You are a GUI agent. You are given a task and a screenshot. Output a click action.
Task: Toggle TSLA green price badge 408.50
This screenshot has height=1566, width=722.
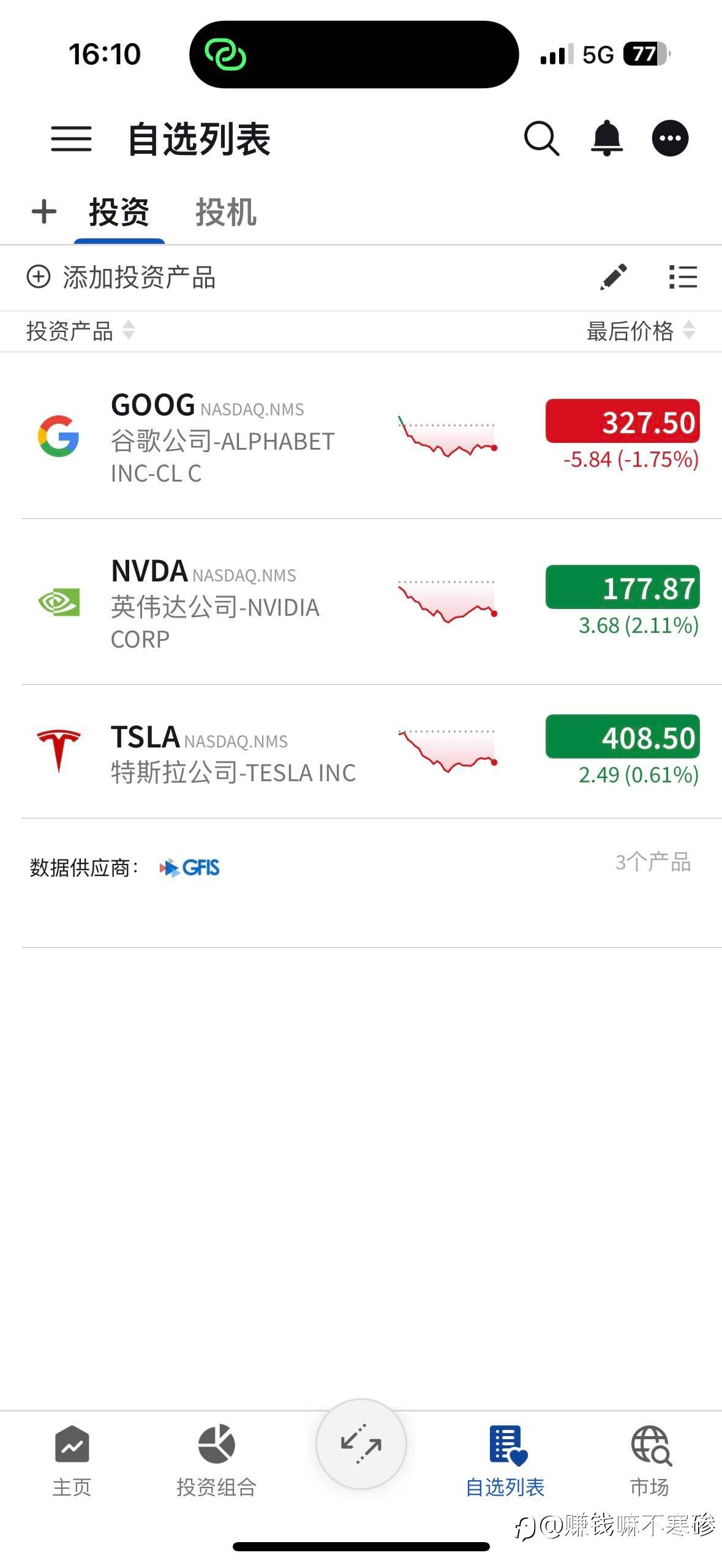(x=622, y=736)
